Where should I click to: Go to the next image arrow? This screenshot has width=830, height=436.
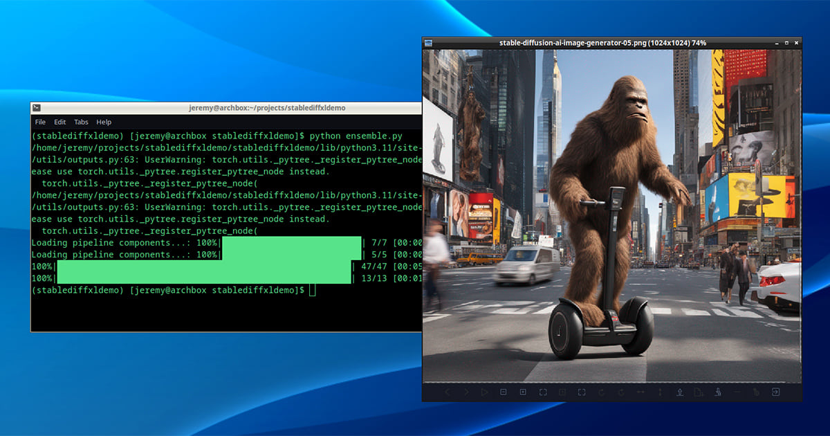tap(465, 392)
